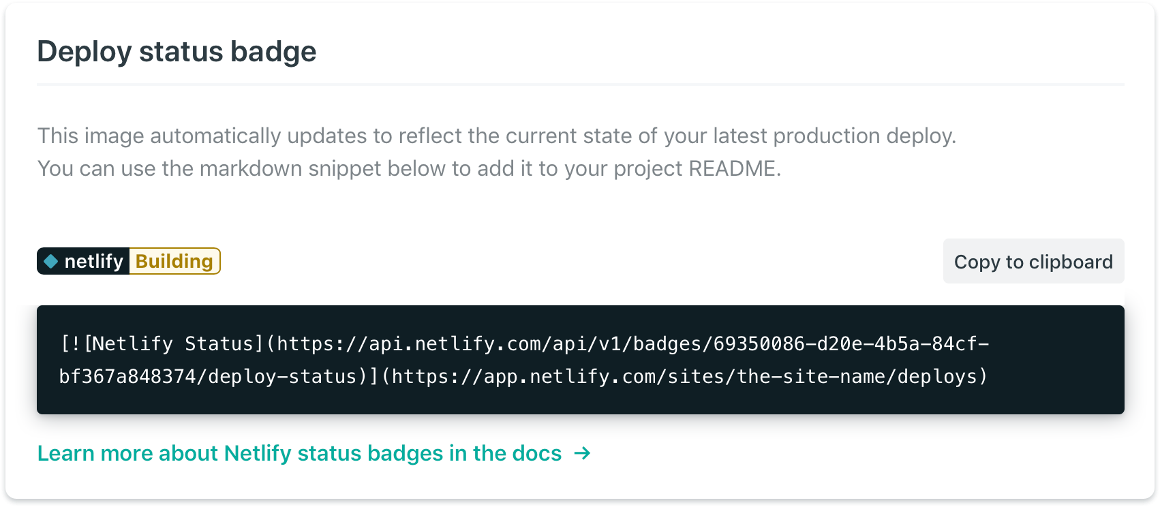The image size is (1160, 507).
Task: Click the yellow Building status indicator
Action: click(174, 261)
